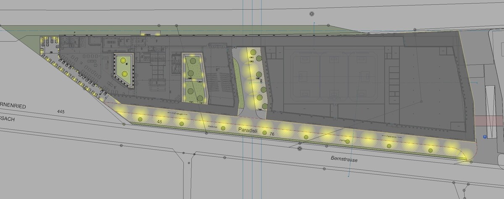Click the lit lamp at the rounded street corner
The height and width of the screenshot is (199, 504).
click(x=467, y=159)
